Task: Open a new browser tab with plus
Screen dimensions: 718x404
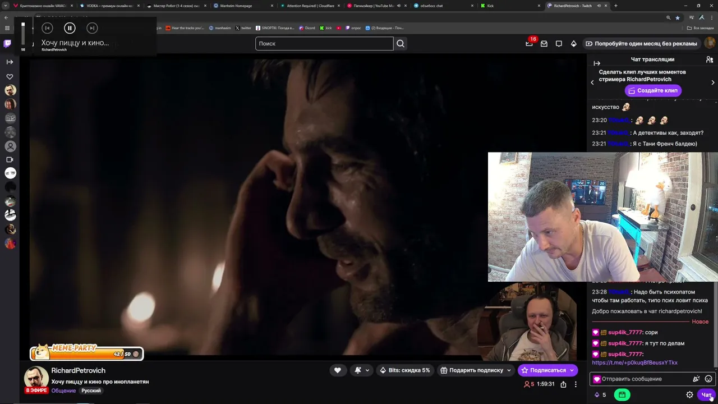Action: coord(615,6)
